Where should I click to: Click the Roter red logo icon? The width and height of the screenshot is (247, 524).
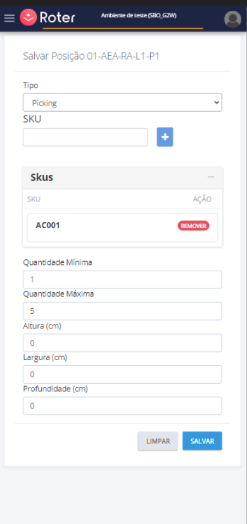[28, 18]
